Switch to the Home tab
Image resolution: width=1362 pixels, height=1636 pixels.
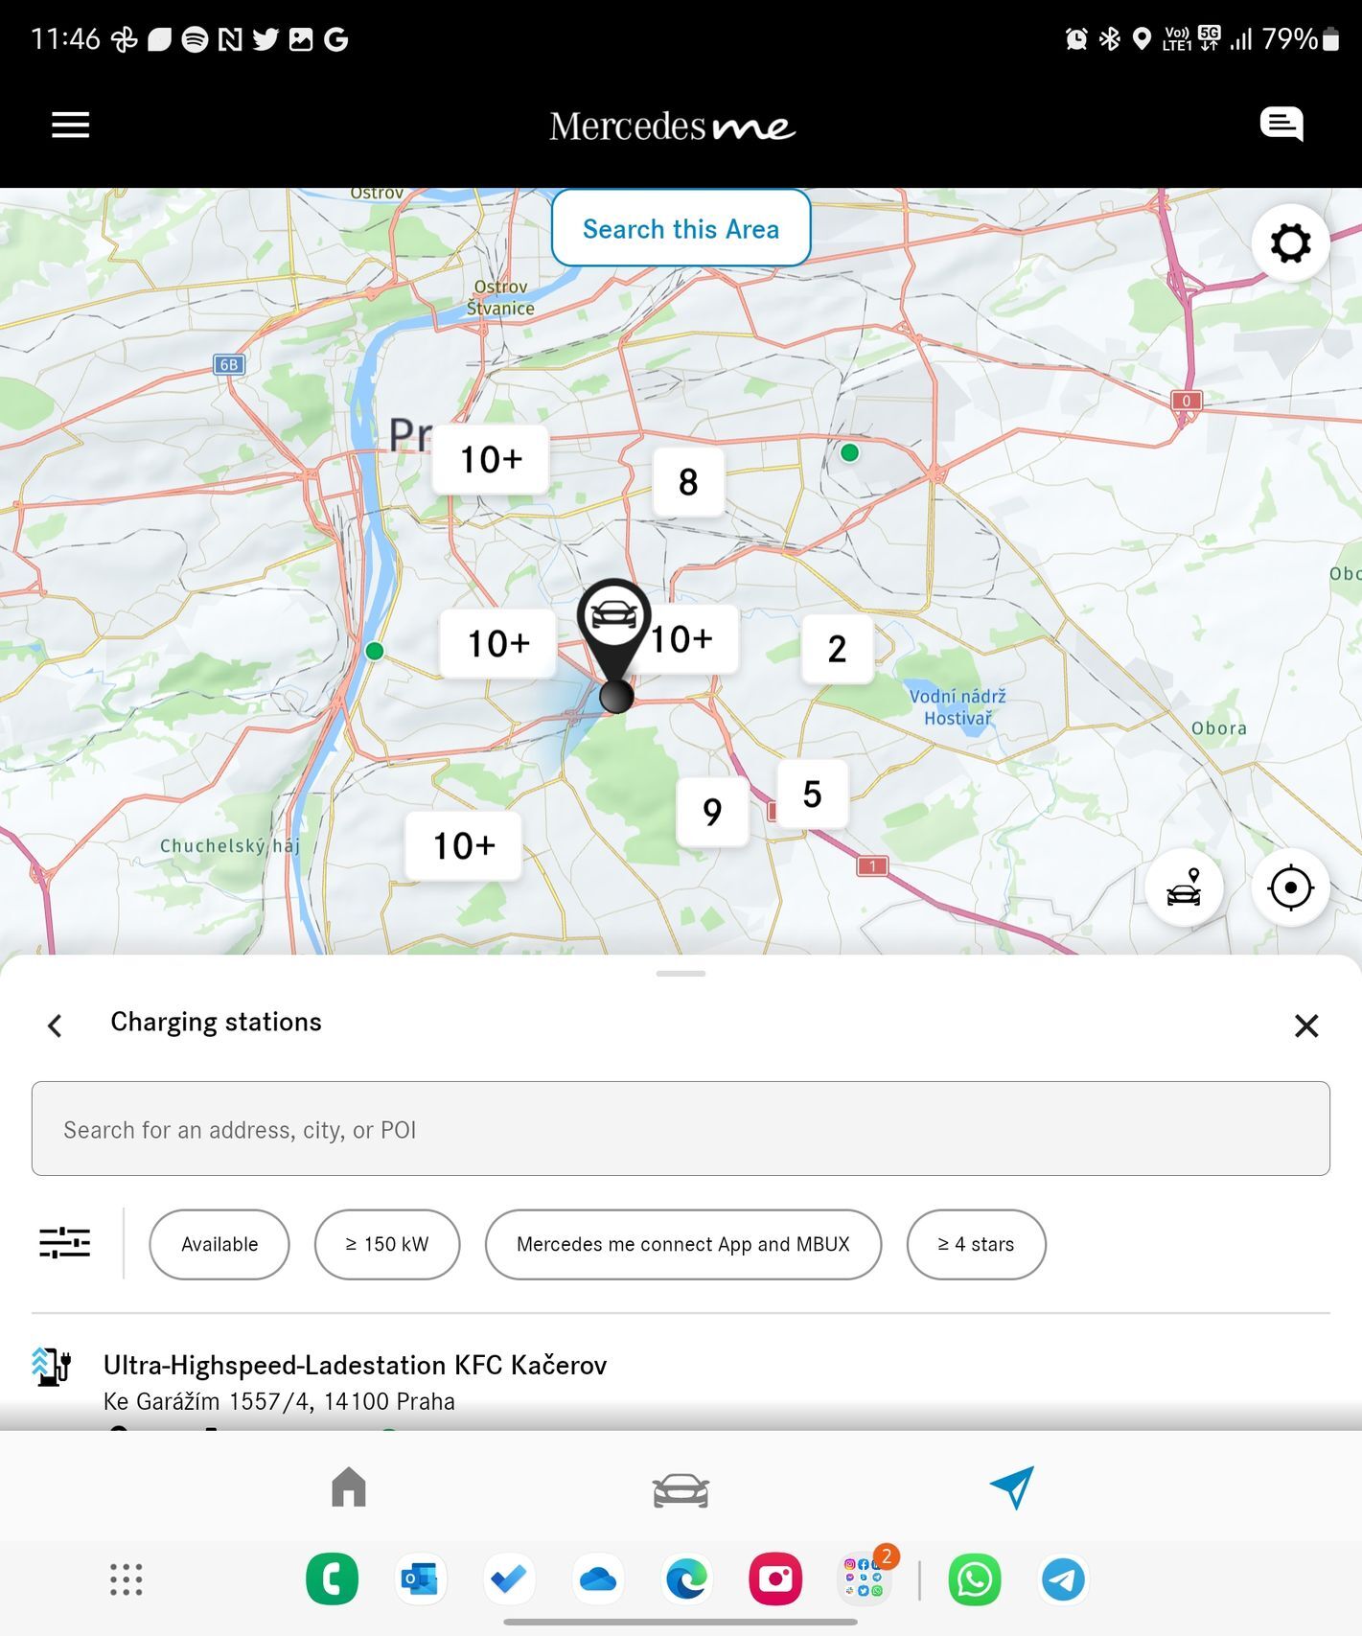pyautogui.click(x=349, y=1488)
